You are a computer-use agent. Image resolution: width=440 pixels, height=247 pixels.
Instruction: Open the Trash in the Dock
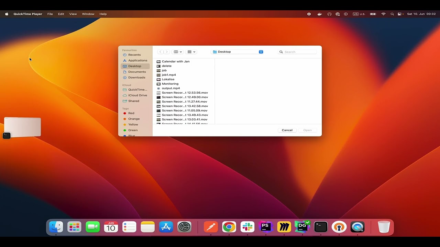click(384, 227)
